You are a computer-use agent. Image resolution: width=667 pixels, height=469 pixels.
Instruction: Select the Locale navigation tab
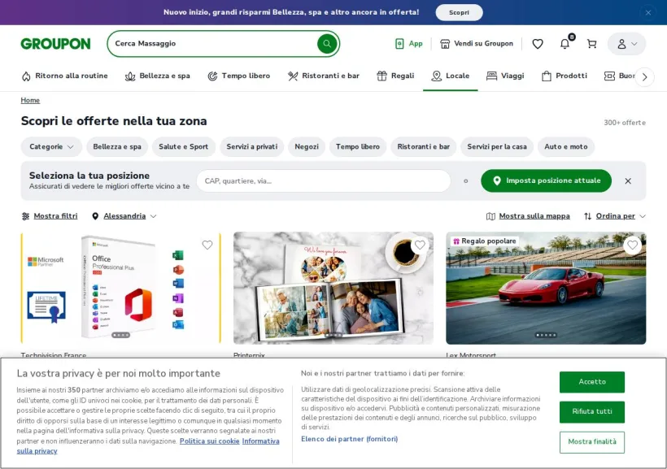[450, 76]
